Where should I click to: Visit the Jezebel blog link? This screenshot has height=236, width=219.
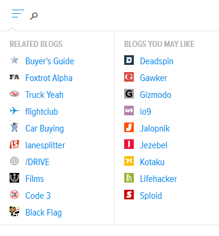pyautogui.click(x=154, y=145)
